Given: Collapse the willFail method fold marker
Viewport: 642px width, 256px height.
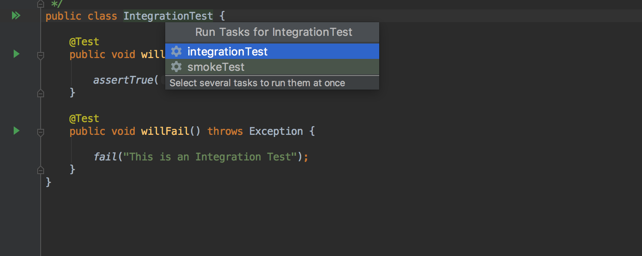Looking at the screenshot, I should click(41, 133).
